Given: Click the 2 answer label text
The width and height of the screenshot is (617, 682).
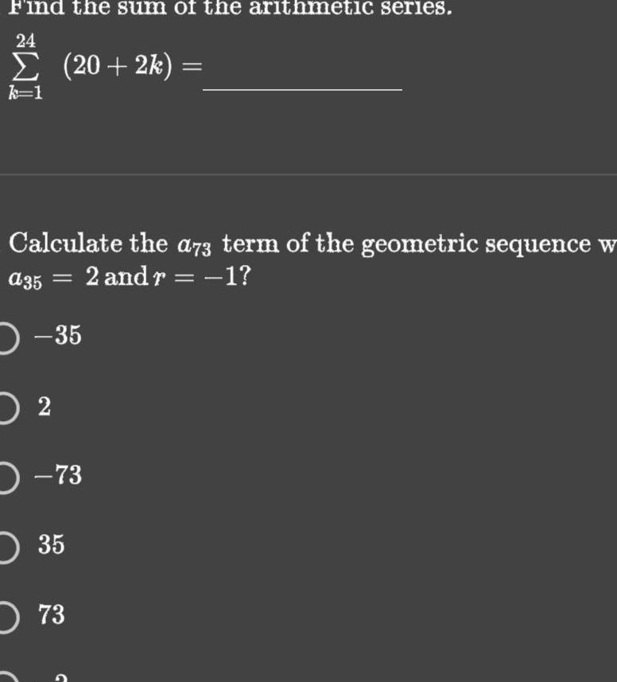Looking at the screenshot, I should [45, 407].
